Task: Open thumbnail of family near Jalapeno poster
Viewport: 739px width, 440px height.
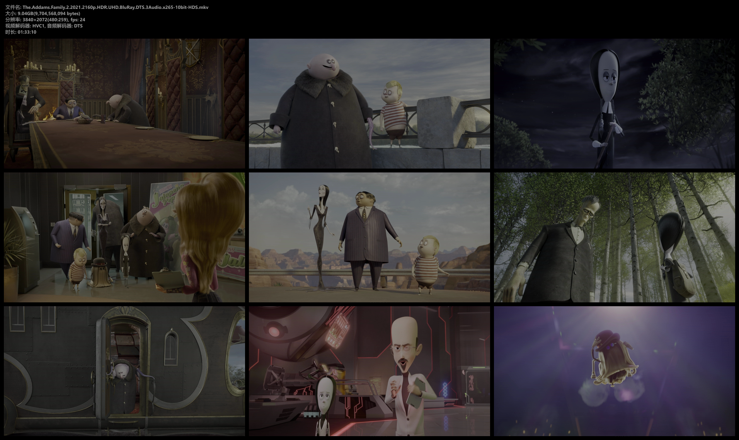Action: pyautogui.click(x=124, y=237)
